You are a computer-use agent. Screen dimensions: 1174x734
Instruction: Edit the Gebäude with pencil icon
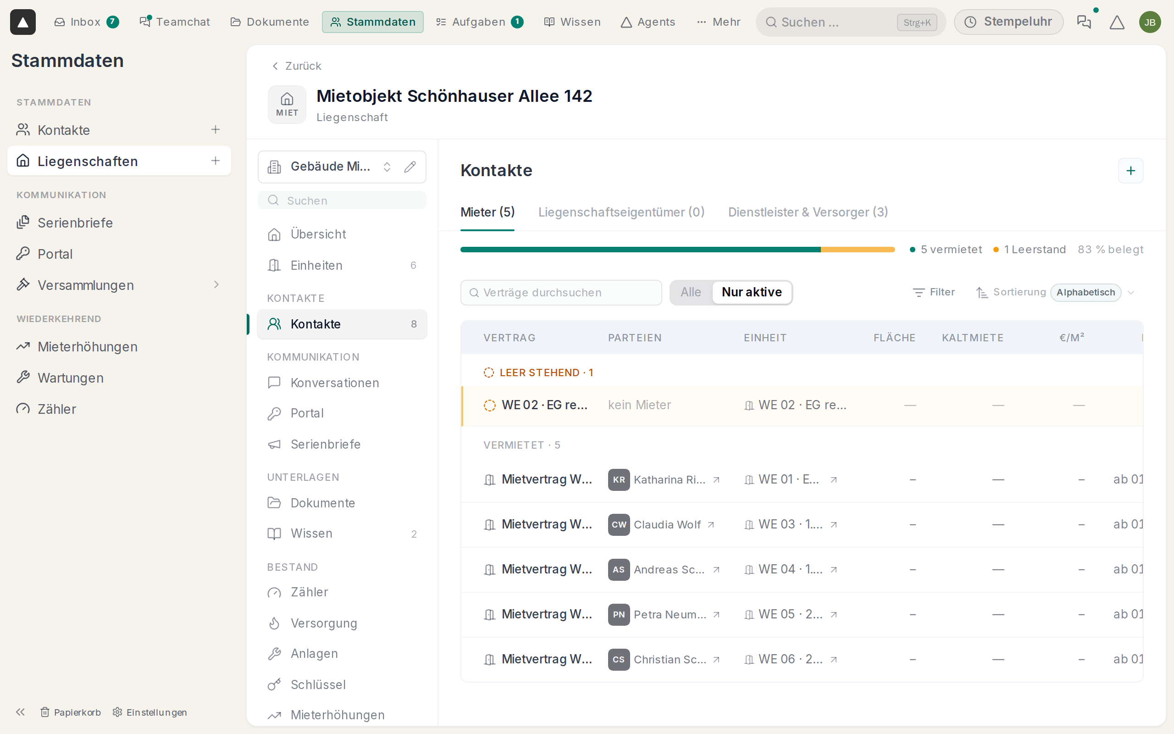[x=410, y=167]
